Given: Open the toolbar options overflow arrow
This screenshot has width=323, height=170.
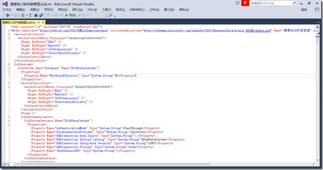Looking at the screenshot, I should tap(115, 16).
